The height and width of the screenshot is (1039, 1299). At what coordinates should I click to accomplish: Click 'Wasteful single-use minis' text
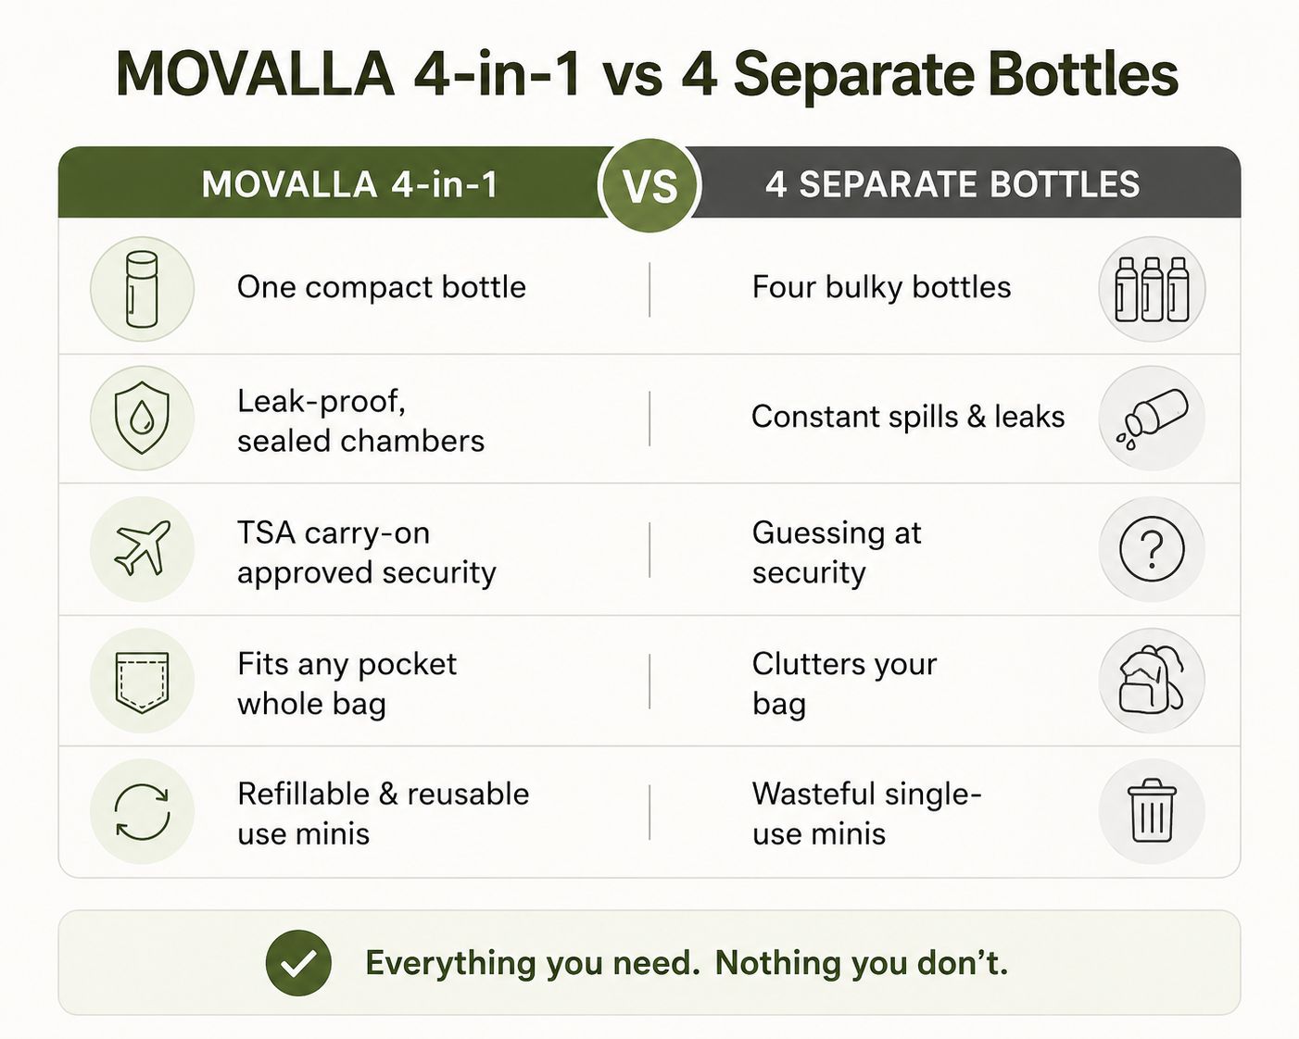(x=866, y=814)
